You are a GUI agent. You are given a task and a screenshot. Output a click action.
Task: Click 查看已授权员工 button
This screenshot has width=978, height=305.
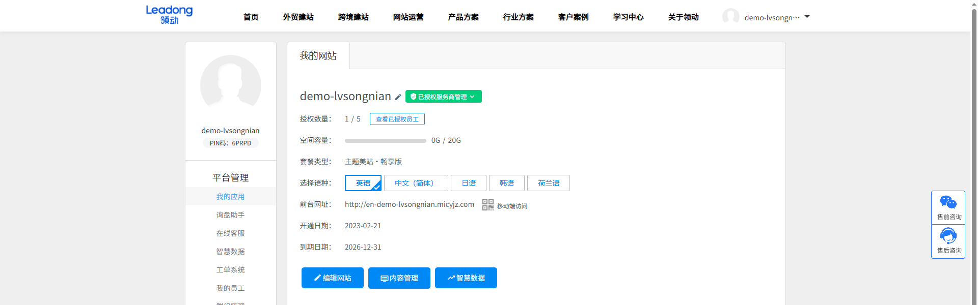[x=397, y=119]
